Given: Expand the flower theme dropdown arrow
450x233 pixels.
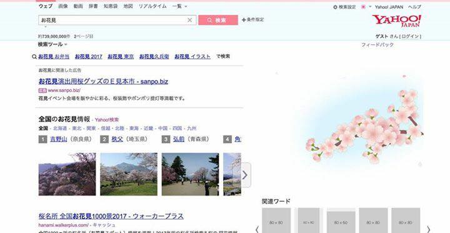Looking at the screenshot, I should 370,7.
